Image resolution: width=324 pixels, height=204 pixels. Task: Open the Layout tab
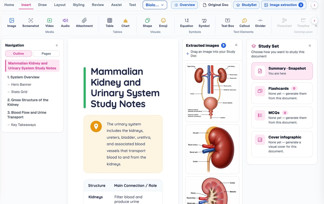(x=60, y=5)
